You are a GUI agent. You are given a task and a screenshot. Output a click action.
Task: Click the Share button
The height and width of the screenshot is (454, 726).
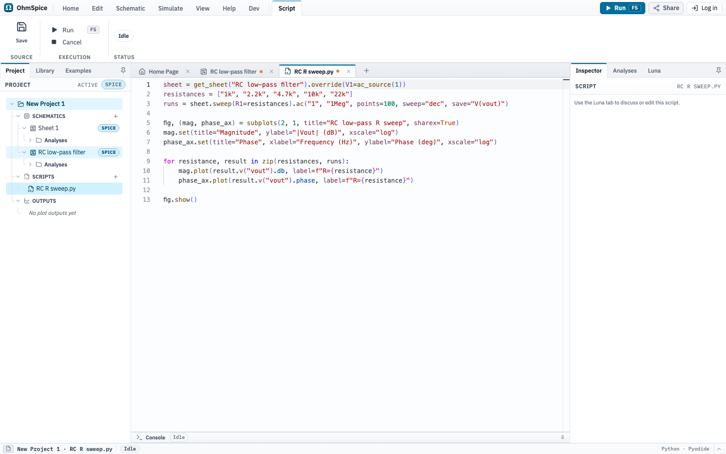[x=666, y=8]
